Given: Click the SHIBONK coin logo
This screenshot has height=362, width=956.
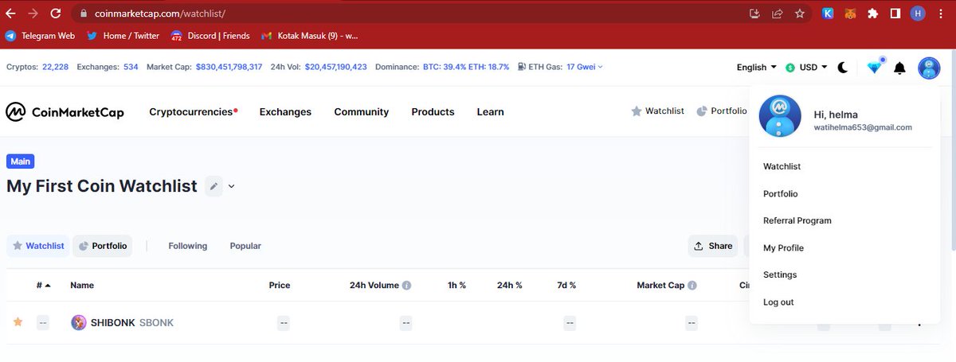Looking at the screenshot, I should click(79, 322).
